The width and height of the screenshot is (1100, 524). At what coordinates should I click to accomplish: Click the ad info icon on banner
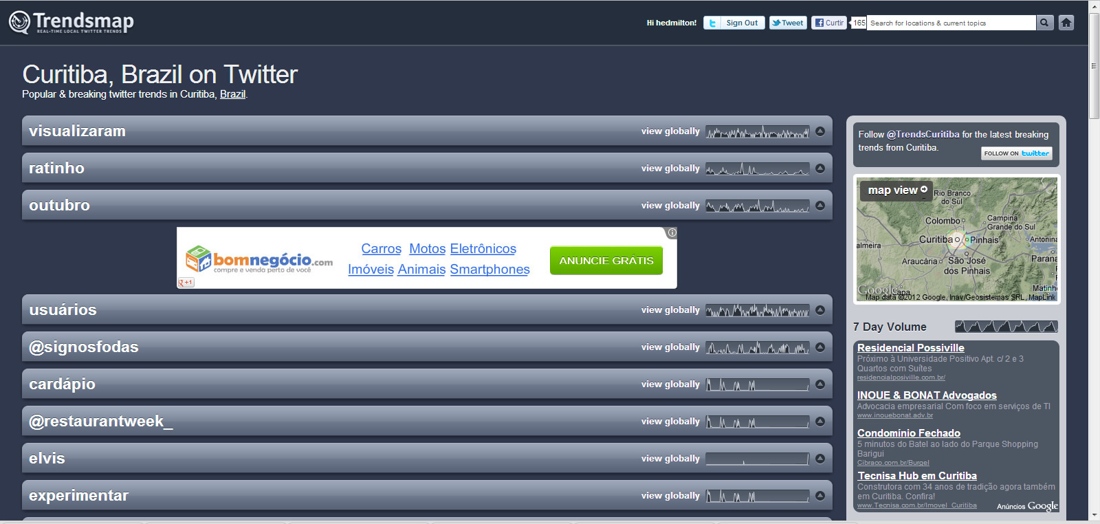pyautogui.click(x=672, y=232)
